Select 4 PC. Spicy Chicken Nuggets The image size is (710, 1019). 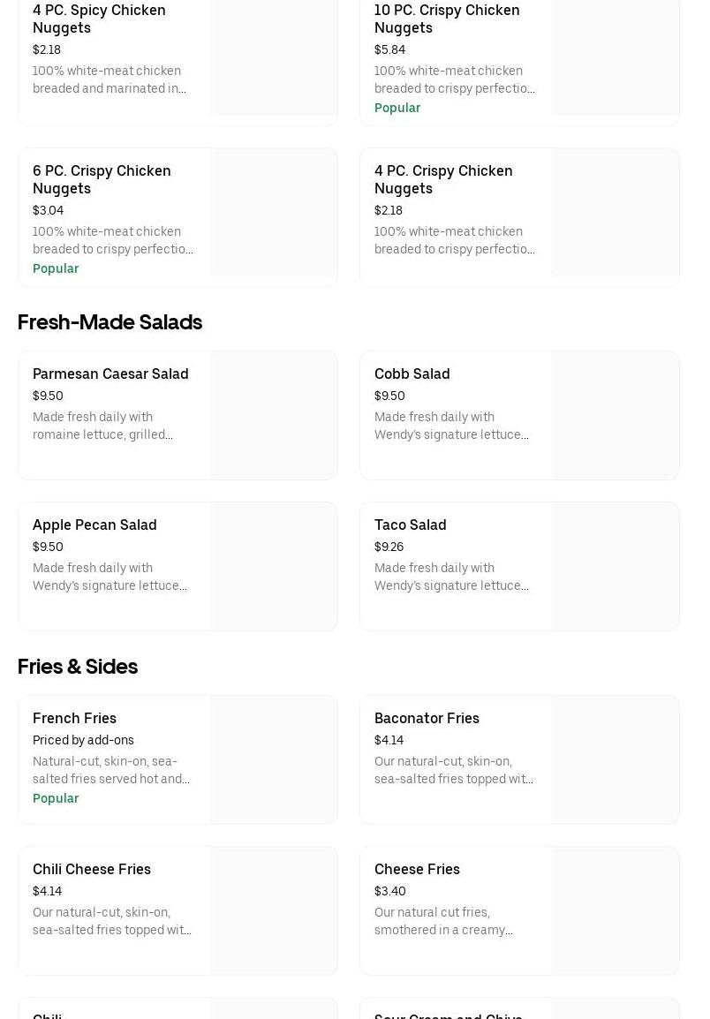[x=99, y=19]
